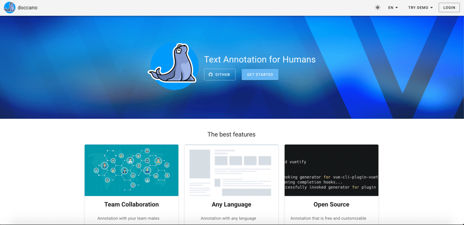Click 'Text Annotation for Humans' headline
This screenshot has width=464, height=225.
point(260,60)
